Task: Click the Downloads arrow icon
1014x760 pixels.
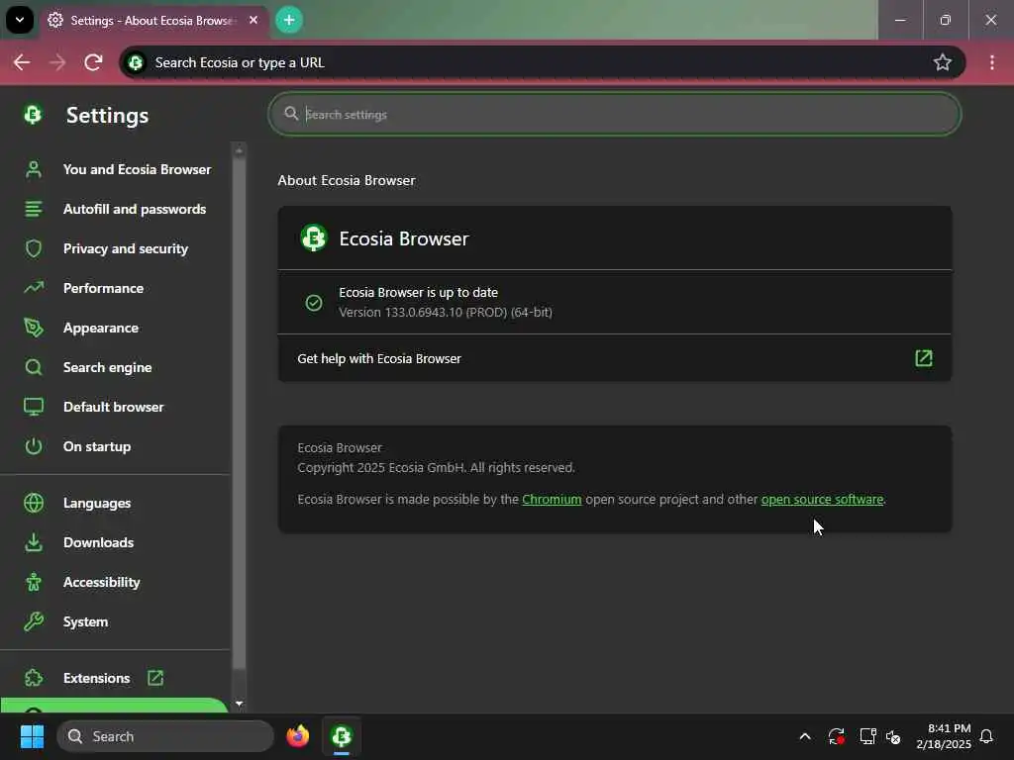Action: 34,542
